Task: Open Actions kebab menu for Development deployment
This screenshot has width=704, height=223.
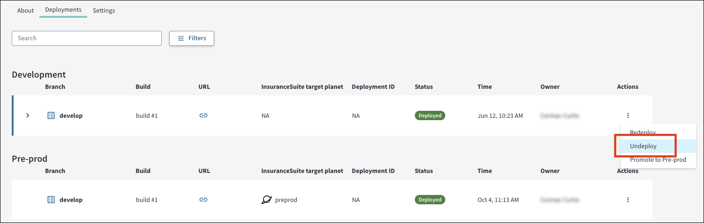Action: 628,115
